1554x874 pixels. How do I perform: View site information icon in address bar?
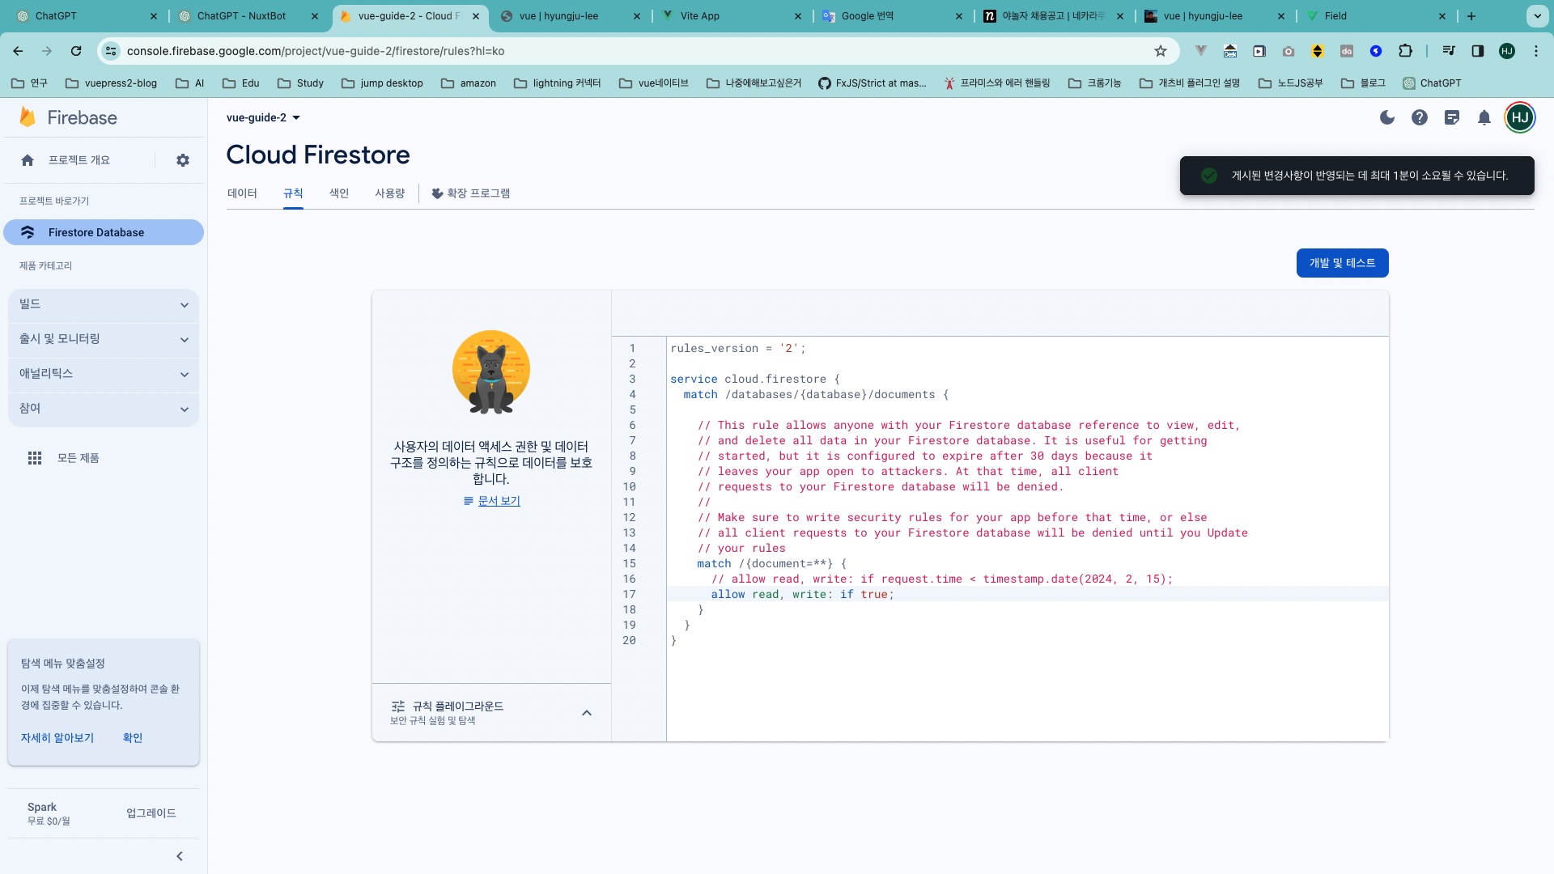click(111, 51)
